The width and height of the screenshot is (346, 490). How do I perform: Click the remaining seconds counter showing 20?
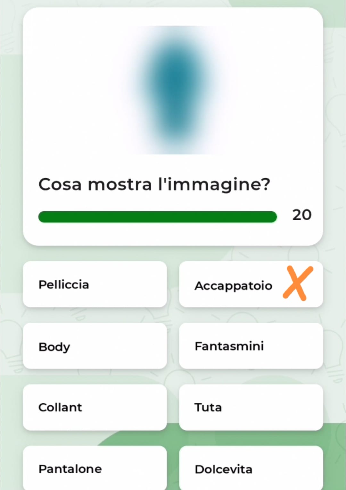coord(301,215)
